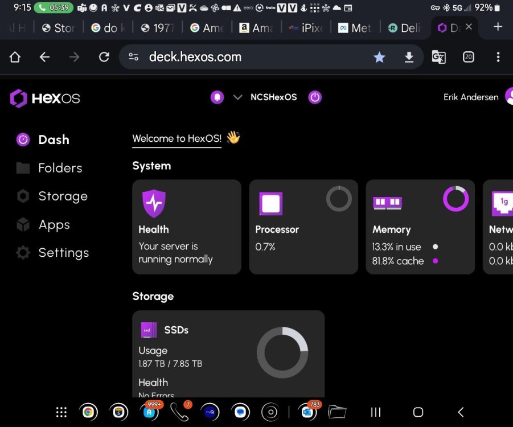513x427 pixels.
Task: Open Chrome three-dot overflow menu
Action: [498, 57]
